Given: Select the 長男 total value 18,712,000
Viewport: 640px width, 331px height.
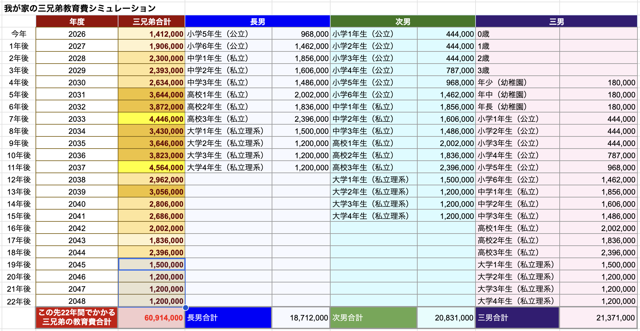Looking at the screenshot, I should (x=301, y=318).
